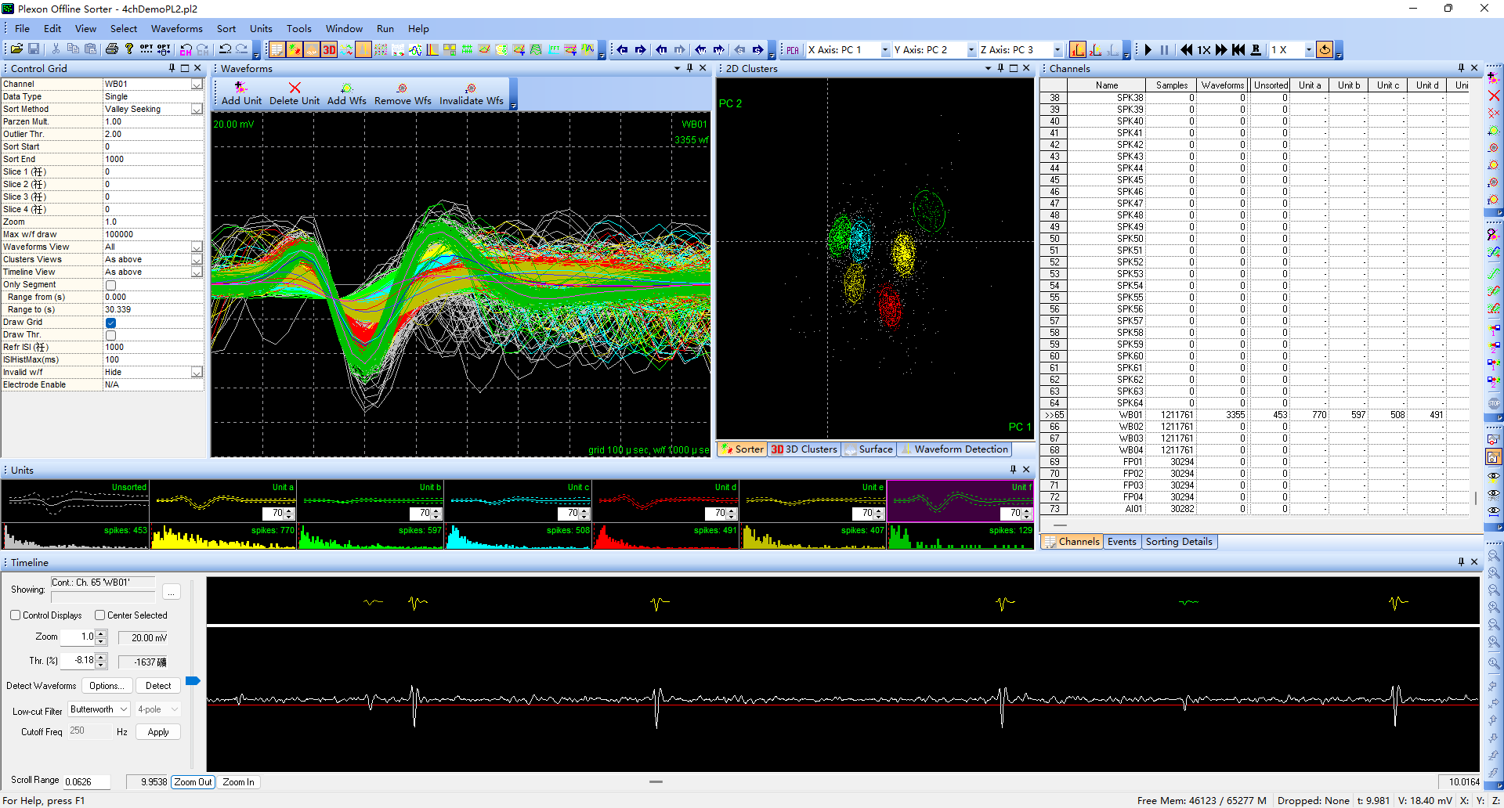This screenshot has height=808, width=1504.
Task: Open the Sort Method dropdown
Action: pos(197,110)
